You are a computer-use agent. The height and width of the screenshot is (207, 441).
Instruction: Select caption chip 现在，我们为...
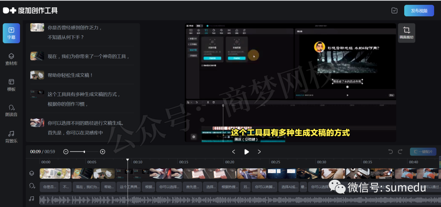[86, 187]
